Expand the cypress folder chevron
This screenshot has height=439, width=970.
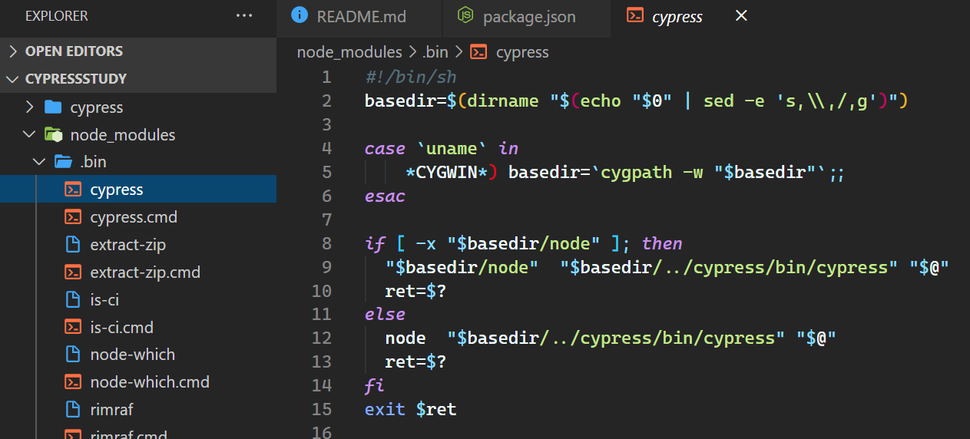click(x=29, y=107)
